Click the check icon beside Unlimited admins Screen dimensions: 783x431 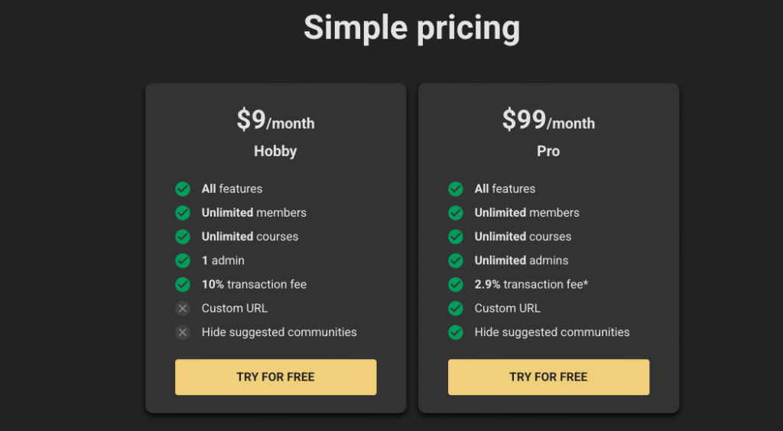456,260
